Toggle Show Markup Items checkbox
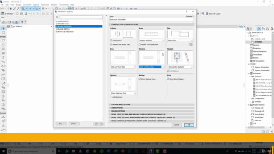 [x=140, y=79]
